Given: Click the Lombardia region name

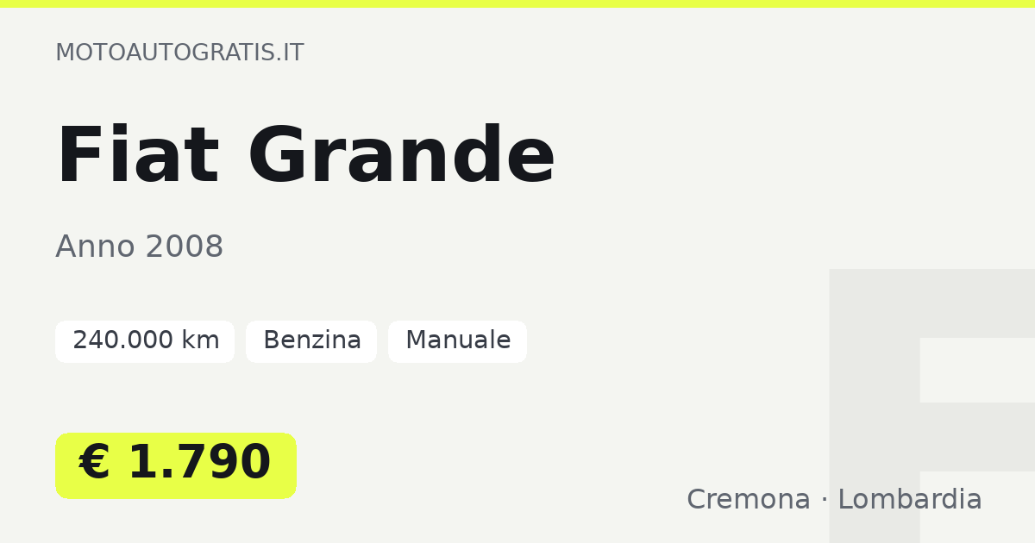Looking at the screenshot, I should point(910,500).
